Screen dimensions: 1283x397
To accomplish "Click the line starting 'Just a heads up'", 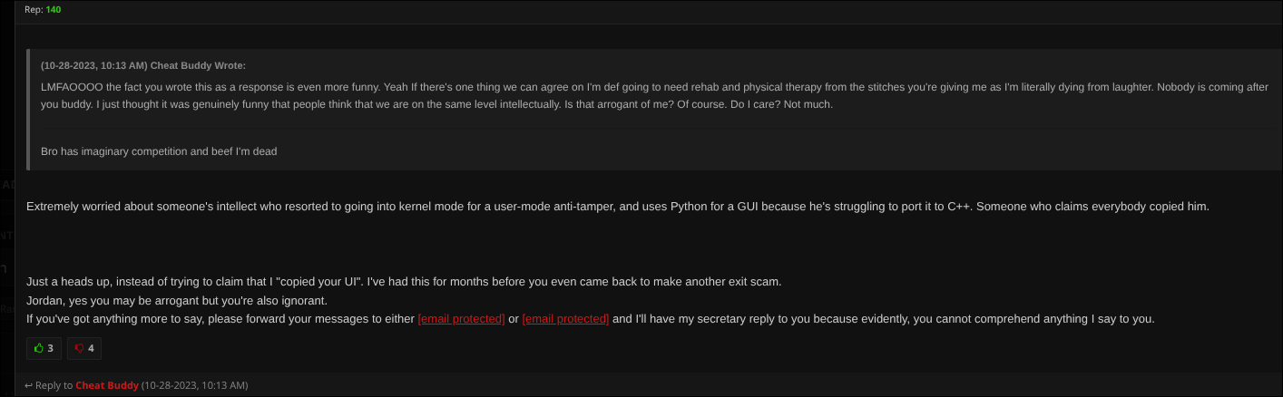I will [x=404, y=281].
